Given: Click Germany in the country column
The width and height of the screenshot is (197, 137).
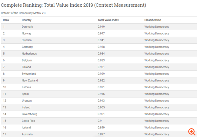Looking at the screenshot, I should click(x=27, y=47).
